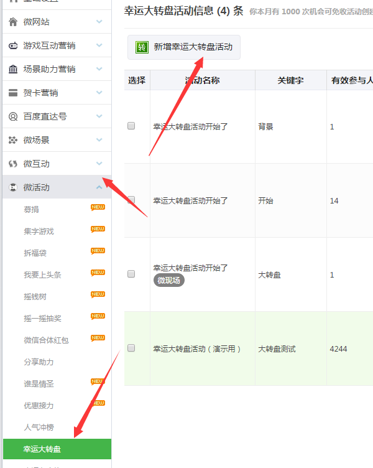Click the green 转 icon on the add button

pyautogui.click(x=142, y=47)
